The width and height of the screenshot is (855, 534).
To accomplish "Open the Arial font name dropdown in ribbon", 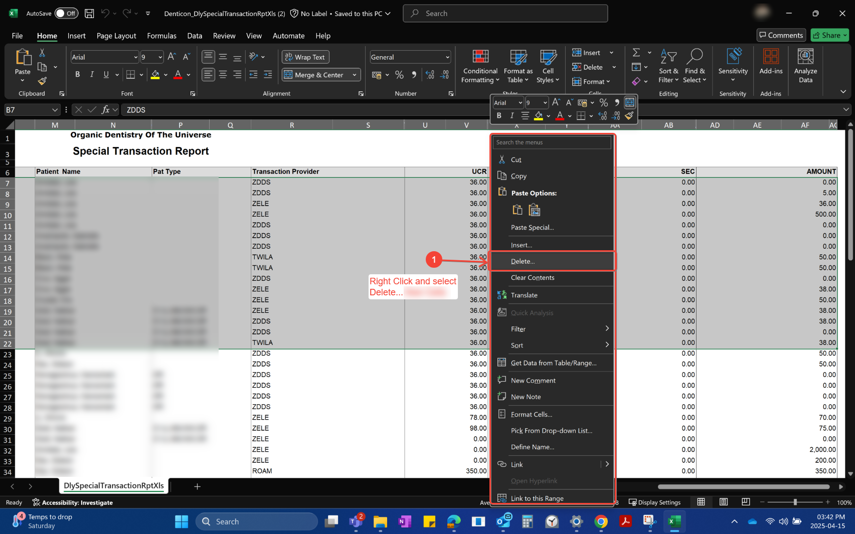I will [135, 57].
